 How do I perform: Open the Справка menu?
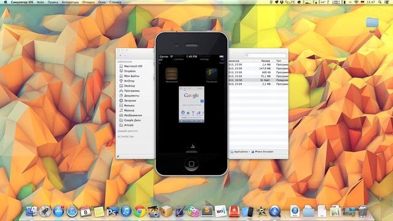[115, 2]
